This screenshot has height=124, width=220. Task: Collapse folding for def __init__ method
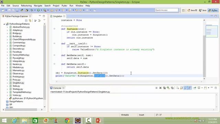point(54,43)
